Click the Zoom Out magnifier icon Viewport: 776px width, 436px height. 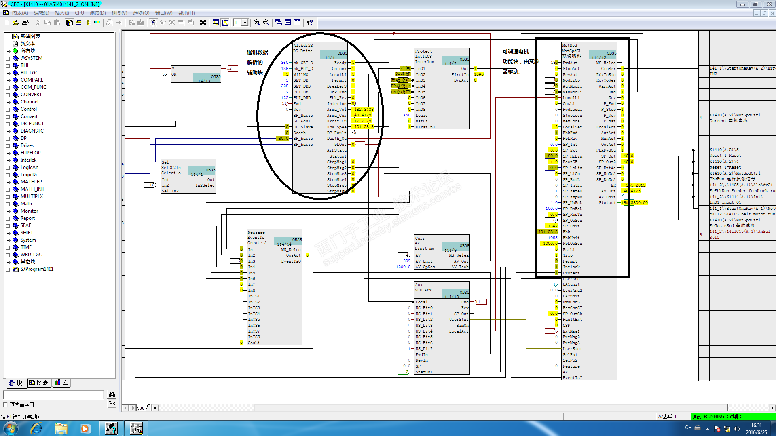point(266,23)
